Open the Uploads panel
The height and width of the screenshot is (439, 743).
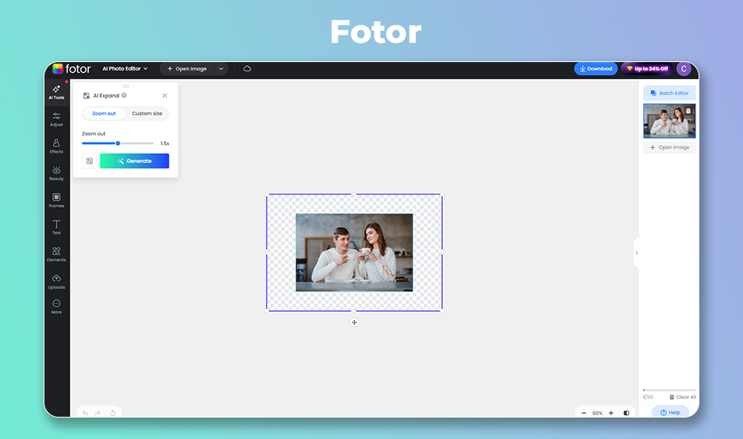pos(57,281)
